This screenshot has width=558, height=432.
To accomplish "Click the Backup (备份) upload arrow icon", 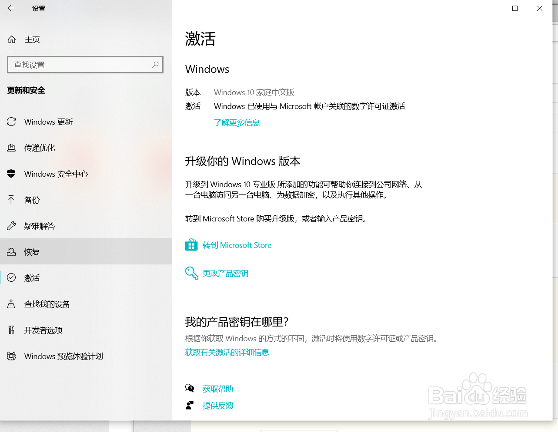I will pos(11,200).
